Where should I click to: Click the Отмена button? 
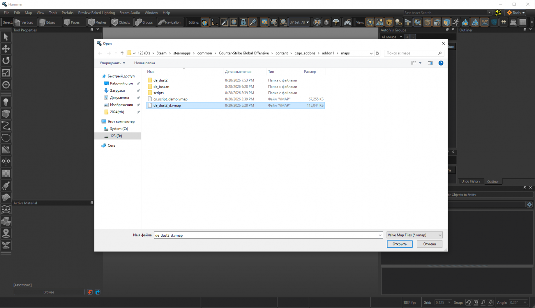[x=429, y=244]
